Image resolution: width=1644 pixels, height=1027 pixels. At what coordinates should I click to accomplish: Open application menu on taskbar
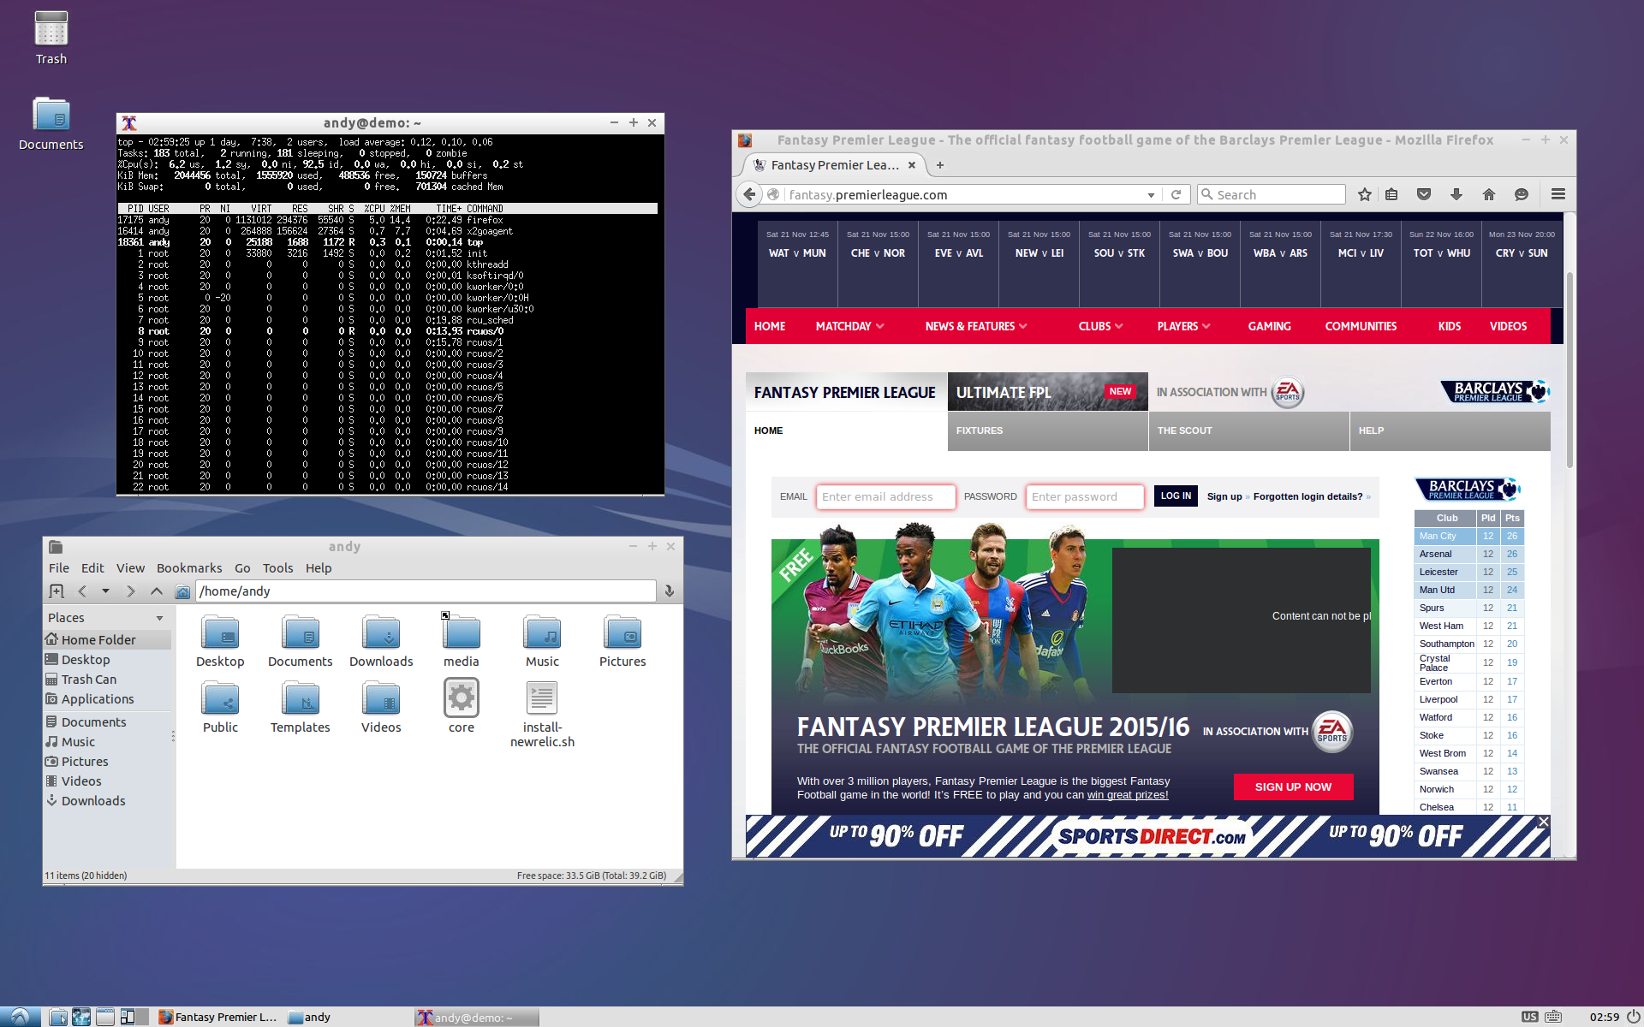click(x=20, y=1017)
